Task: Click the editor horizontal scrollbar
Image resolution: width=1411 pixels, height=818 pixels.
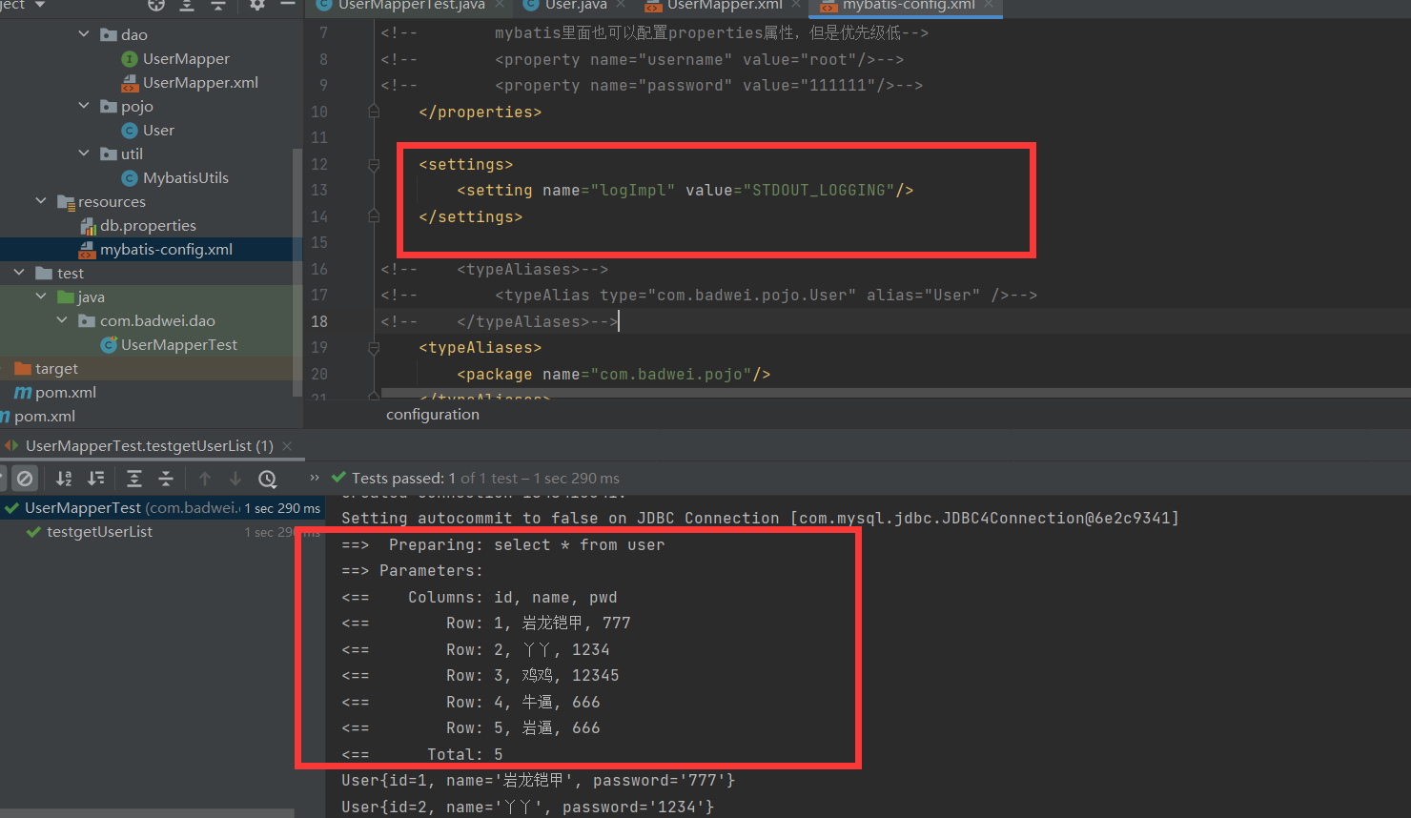Action: (x=895, y=393)
